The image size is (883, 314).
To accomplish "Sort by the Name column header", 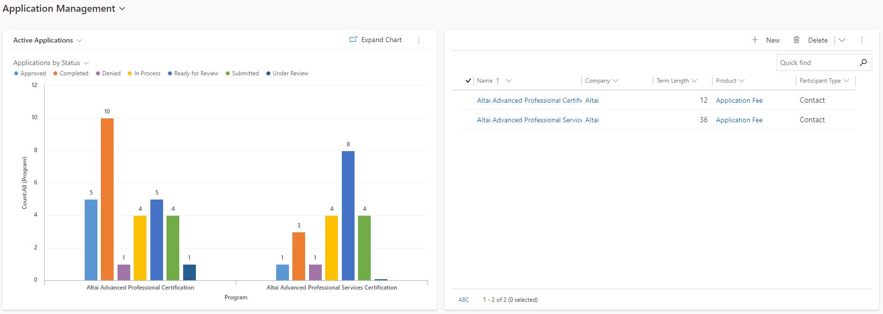I will pyautogui.click(x=485, y=81).
